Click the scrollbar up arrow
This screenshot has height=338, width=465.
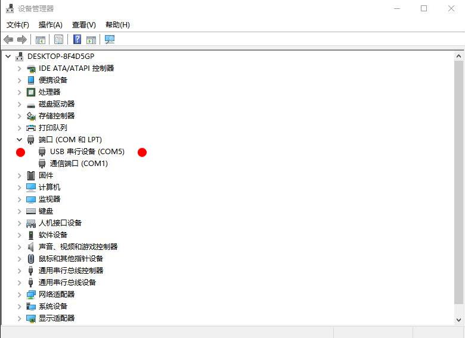click(458, 56)
